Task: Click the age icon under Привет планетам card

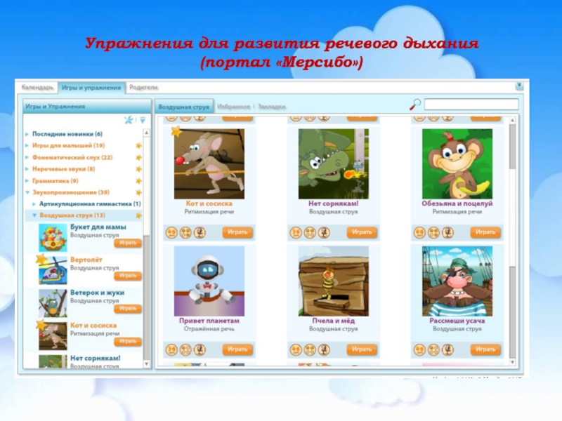Action: (x=171, y=349)
